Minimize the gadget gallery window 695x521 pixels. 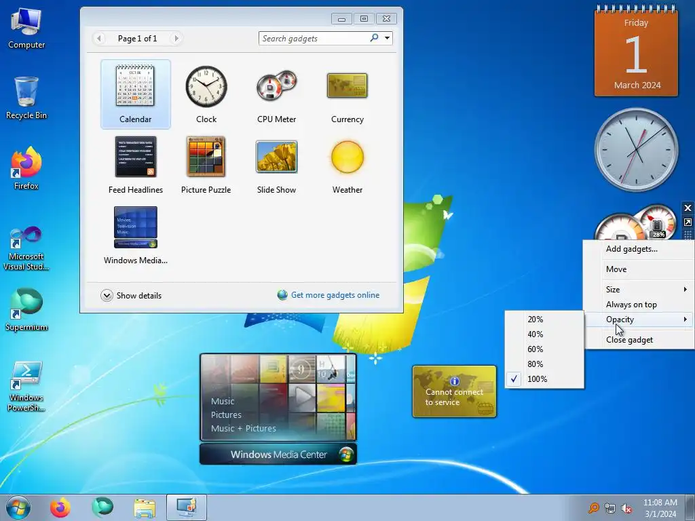(341, 19)
